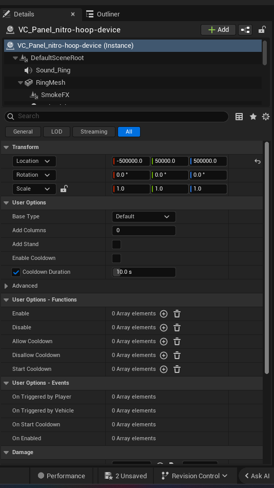Open the Blueprint/hierarchy icon next to Add

click(x=245, y=30)
